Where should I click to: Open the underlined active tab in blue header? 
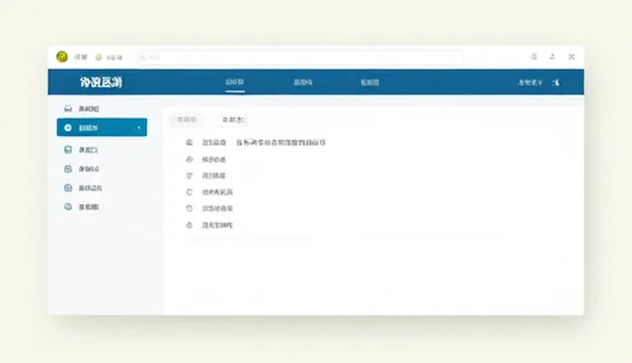tap(235, 82)
